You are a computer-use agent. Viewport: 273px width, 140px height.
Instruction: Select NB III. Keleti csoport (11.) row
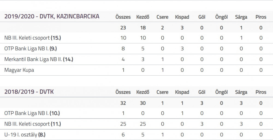tap(32, 124)
